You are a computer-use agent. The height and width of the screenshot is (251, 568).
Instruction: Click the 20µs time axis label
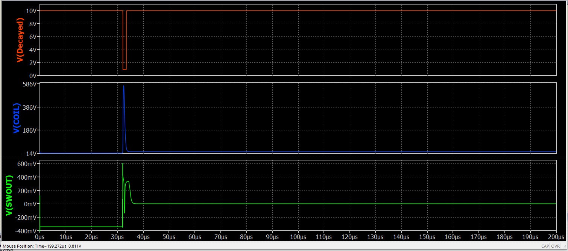[x=91, y=237]
